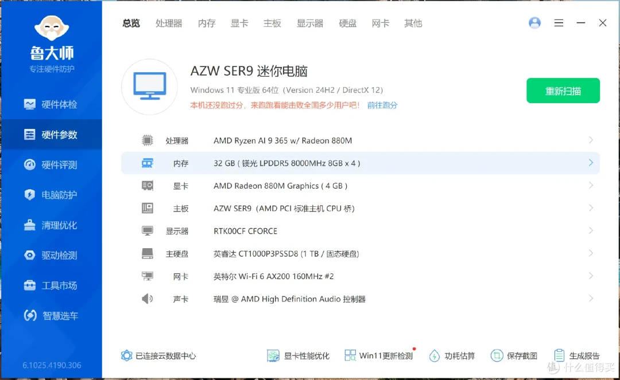Click the AZW SER9 迷你电脑 title

pos(249,71)
